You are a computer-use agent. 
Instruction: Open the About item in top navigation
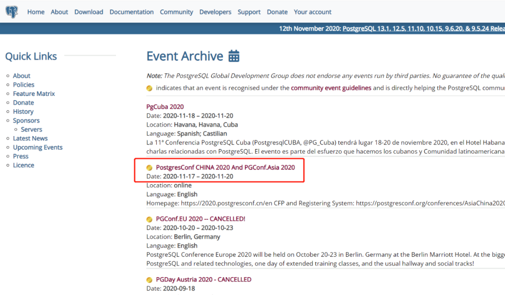[59, 12]
